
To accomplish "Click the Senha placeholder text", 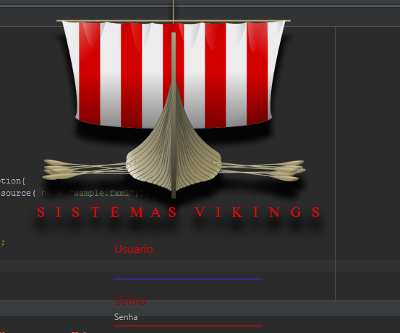I will click(x=126, y=317).
